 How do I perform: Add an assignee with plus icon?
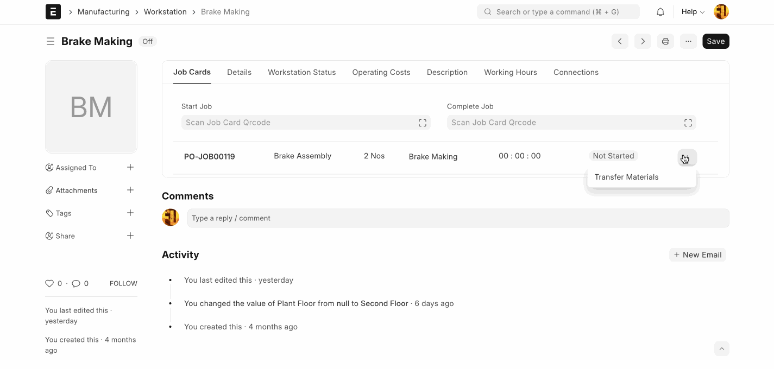coord(130,168)
